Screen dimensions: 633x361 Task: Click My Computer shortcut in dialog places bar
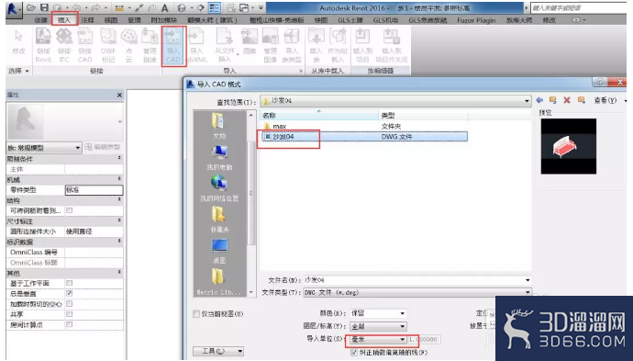click(x=219, y=158)
